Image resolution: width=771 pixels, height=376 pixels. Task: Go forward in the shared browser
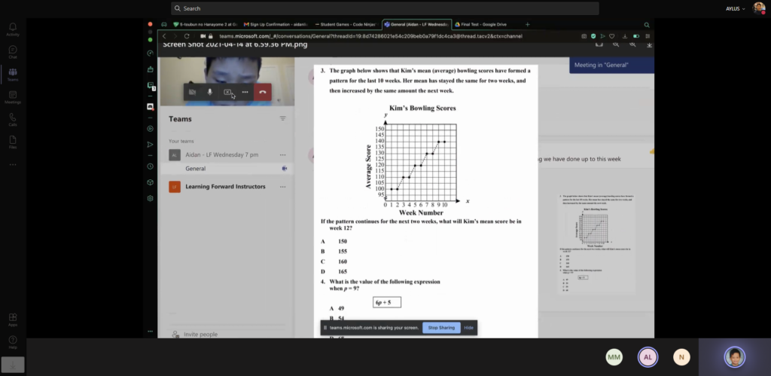point(175,36)
